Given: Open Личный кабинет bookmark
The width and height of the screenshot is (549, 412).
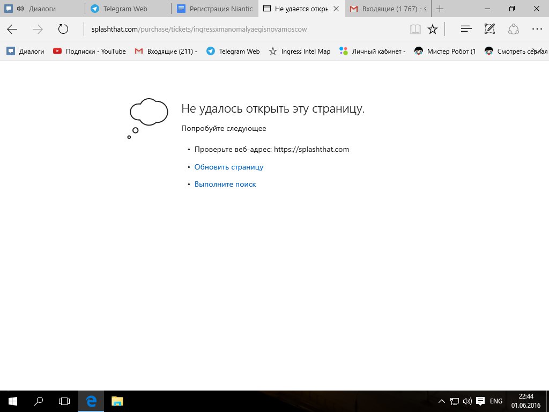Looking at the screenshot, I should tap(373, 51).
